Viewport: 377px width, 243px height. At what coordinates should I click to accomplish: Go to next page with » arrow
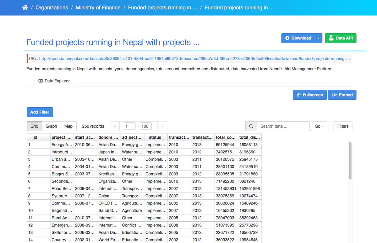coord(162,126)
